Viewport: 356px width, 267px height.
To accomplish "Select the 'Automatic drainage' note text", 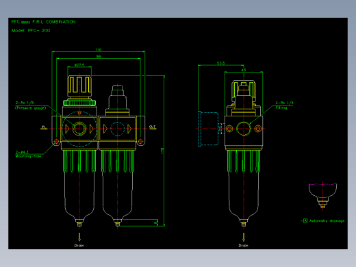I will point(327,220).
